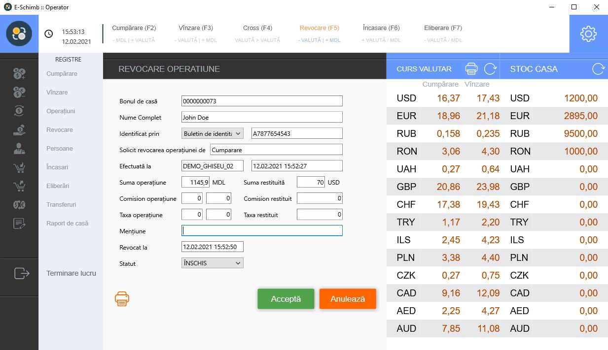This screenshot has width=608, height=350.
Task: Click the Raport de casă sidebar icon
Action: point(19,223)
